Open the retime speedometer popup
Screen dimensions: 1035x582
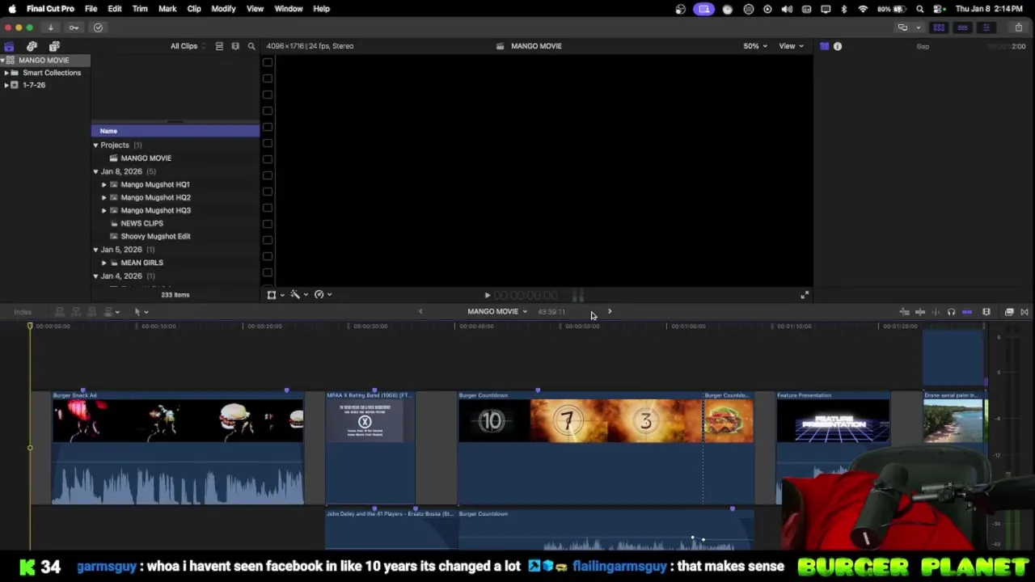coord(323,295)
